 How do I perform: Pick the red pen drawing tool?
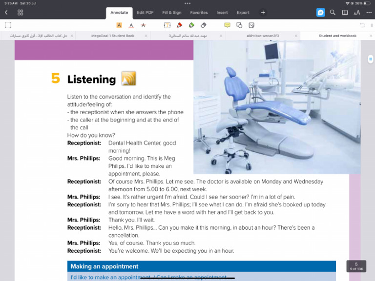179,25
